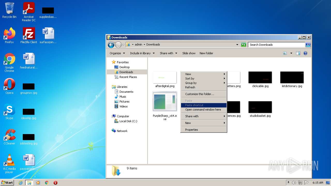
Task: Open the New submenu in context menu
Action: [204, 123]
